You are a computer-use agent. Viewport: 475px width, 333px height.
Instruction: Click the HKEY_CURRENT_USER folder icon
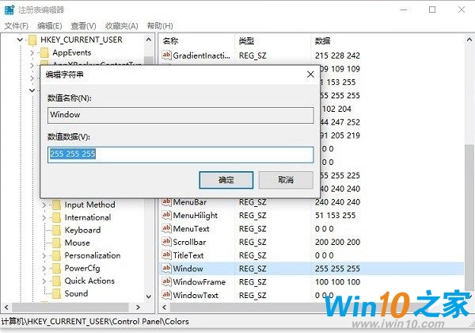[x=32, y=40]
